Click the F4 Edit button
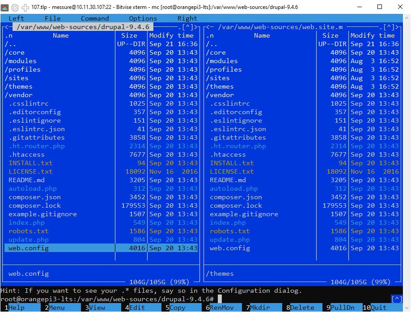Image resolution: width=411 pixels, height=312 pixels. (144, 308)
